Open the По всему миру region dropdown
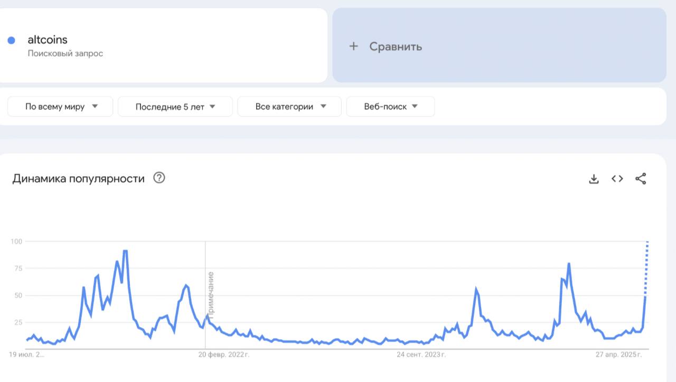 60,107
